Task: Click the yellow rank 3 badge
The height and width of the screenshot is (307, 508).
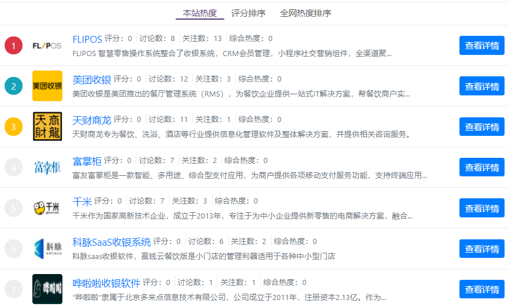Action: 14,127
